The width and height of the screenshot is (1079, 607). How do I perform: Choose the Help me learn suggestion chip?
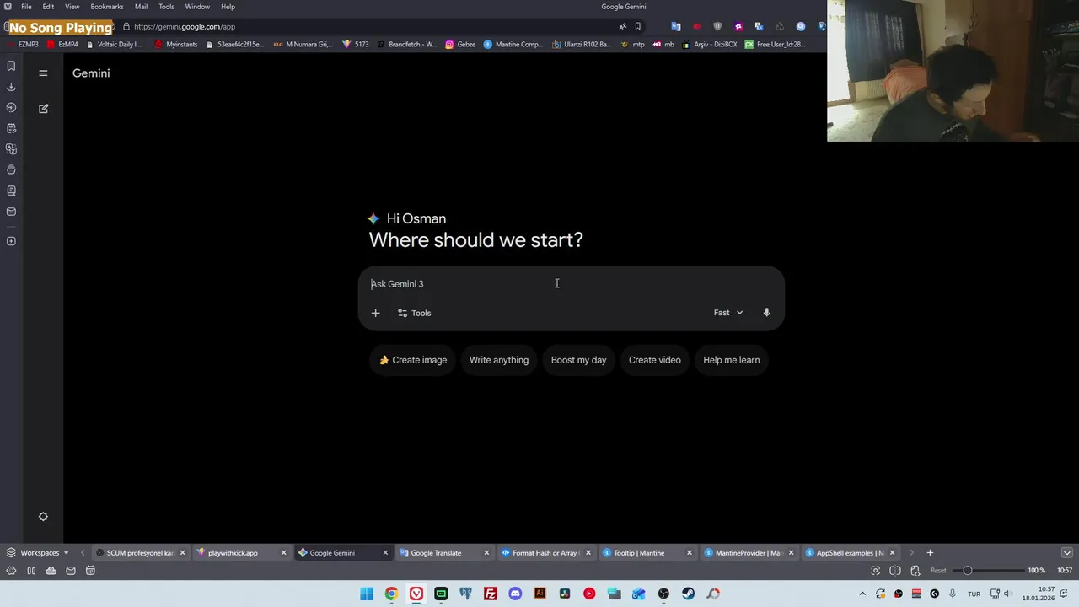pos(731,360)
